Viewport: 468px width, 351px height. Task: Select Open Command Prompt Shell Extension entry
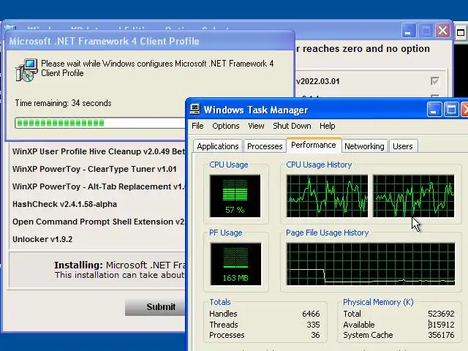click(99, 222)
